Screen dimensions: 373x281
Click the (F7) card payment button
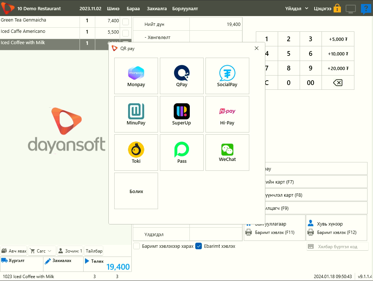[316, 182]
